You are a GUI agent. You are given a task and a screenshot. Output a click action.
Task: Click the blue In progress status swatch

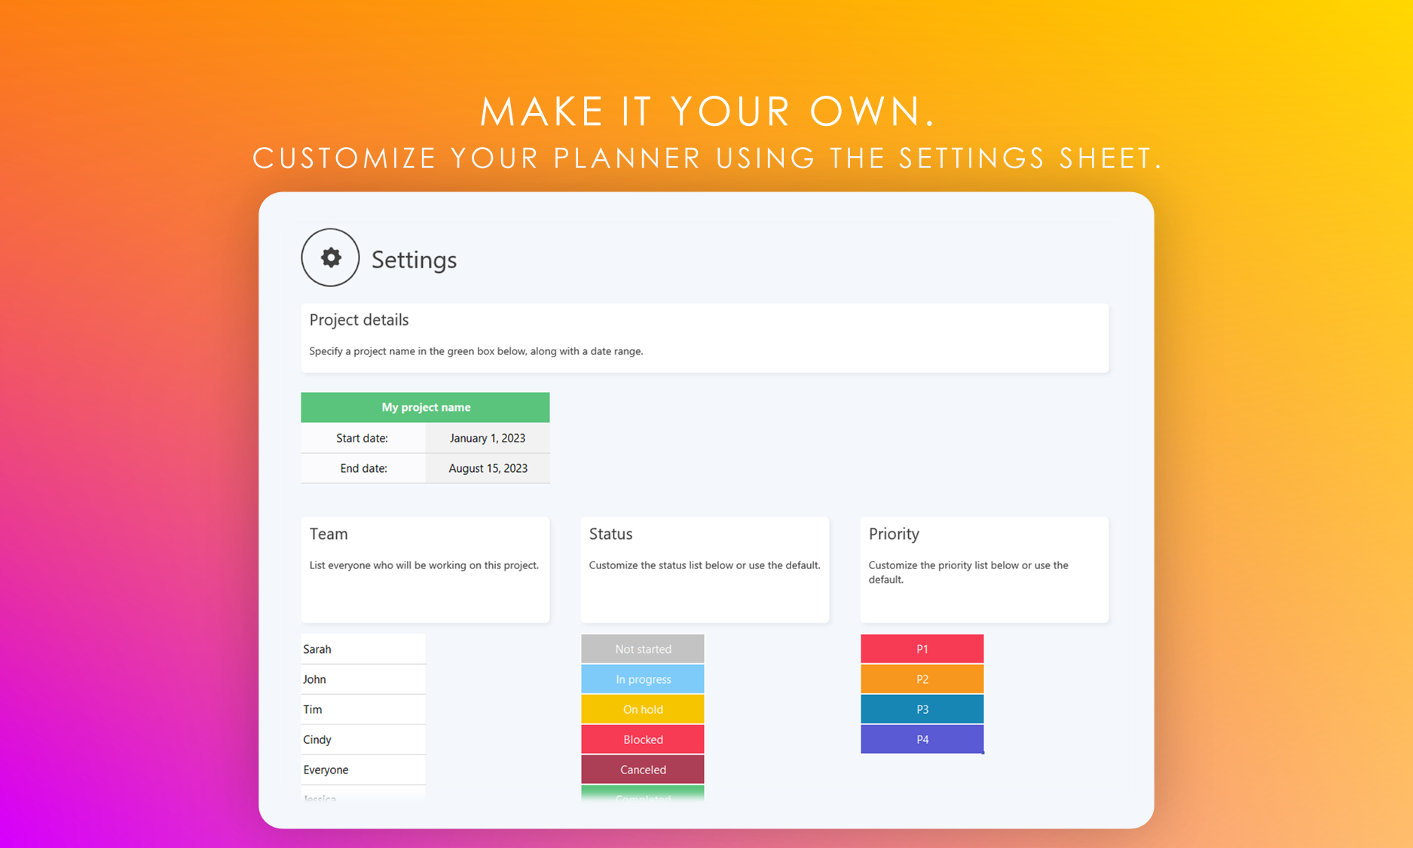click(x=643, y=679)
